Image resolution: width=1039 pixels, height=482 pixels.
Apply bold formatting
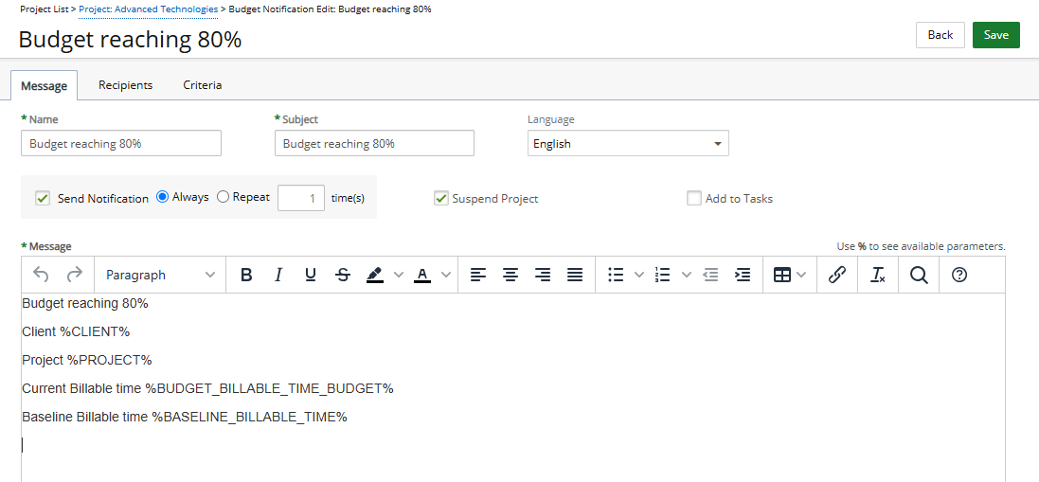pos(246,275)
